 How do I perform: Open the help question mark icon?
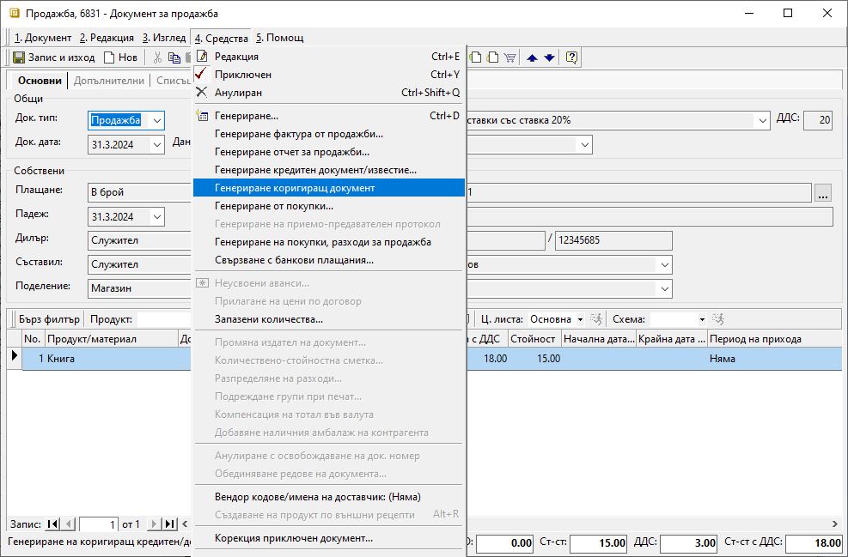[x=571, y=58]
